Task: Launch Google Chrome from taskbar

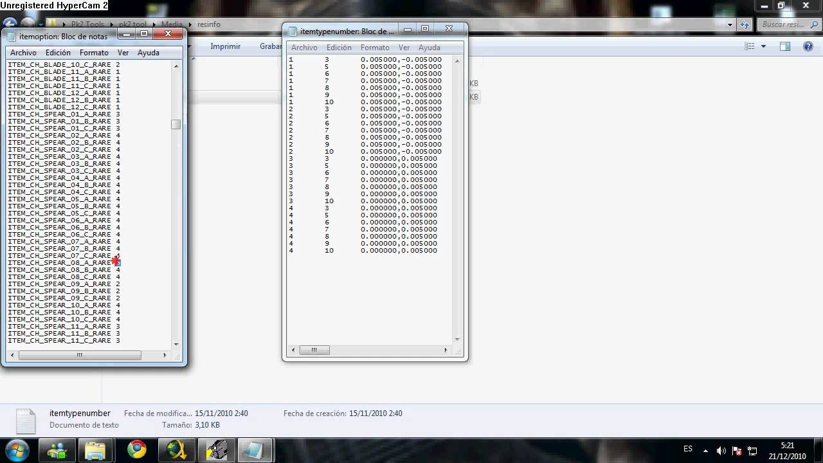Action: tap(136, 450)
